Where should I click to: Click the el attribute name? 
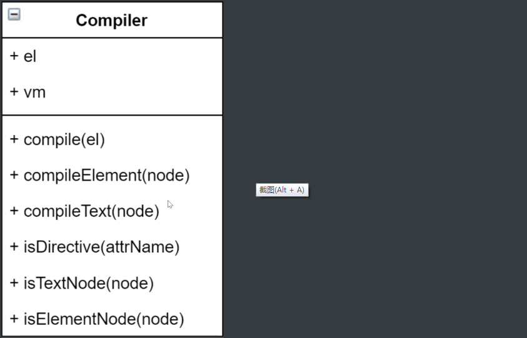(x=30, y=56)
